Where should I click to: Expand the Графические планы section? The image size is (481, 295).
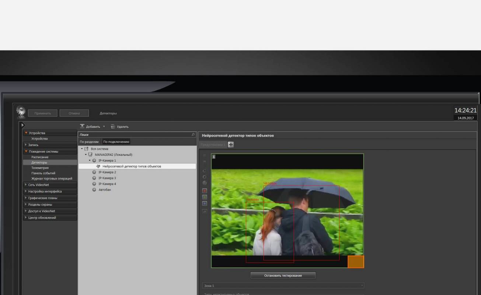[50, 198]
